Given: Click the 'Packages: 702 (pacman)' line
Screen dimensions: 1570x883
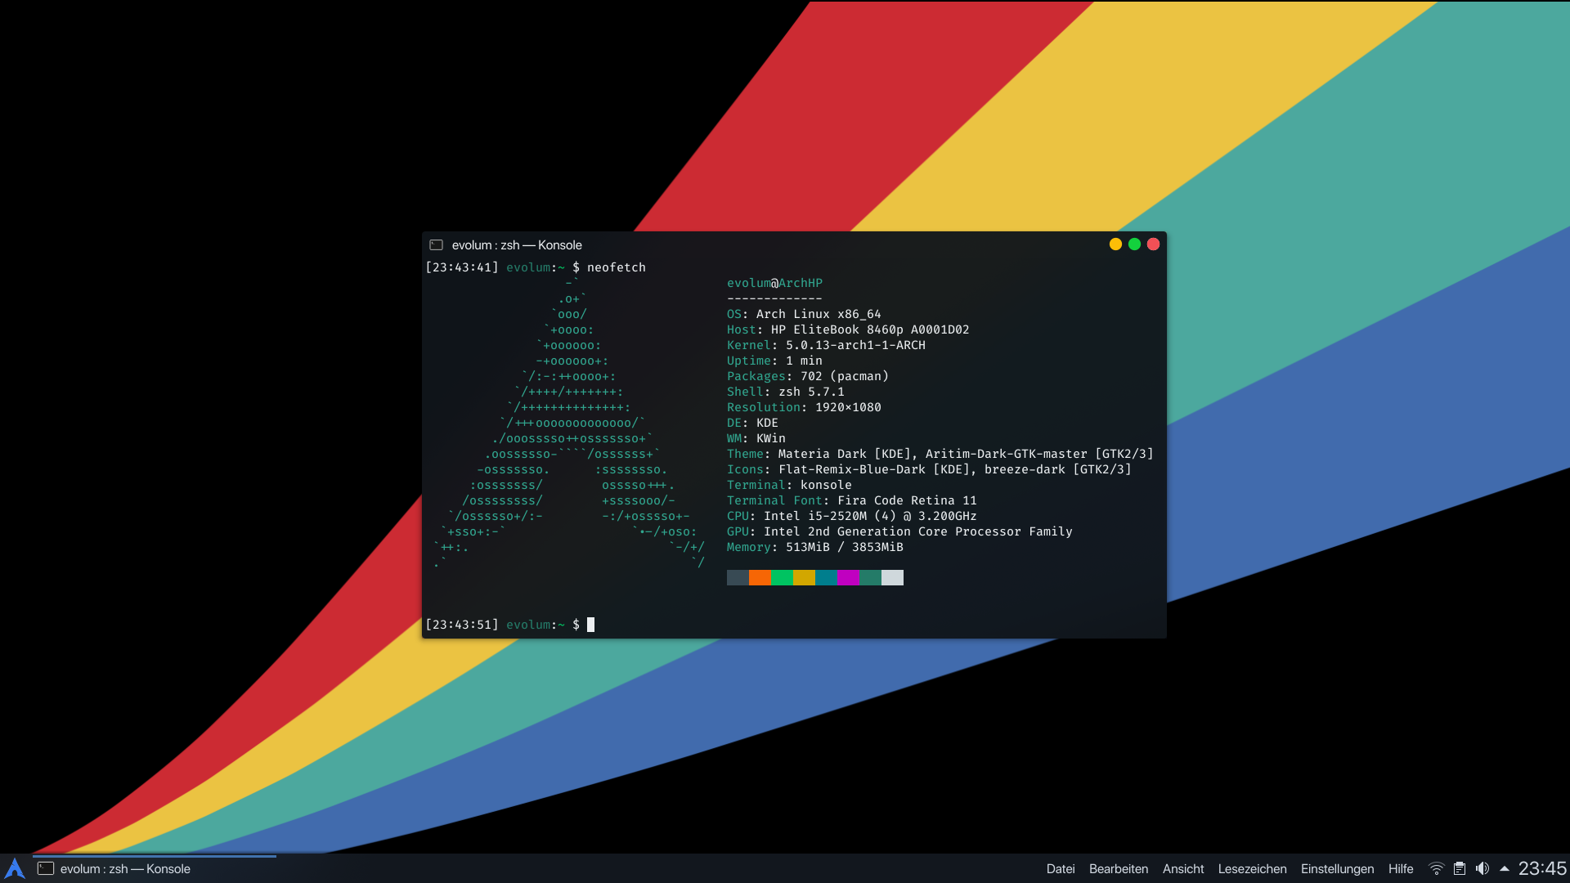Looking at the screenshot, I should [x=807, y=376].
